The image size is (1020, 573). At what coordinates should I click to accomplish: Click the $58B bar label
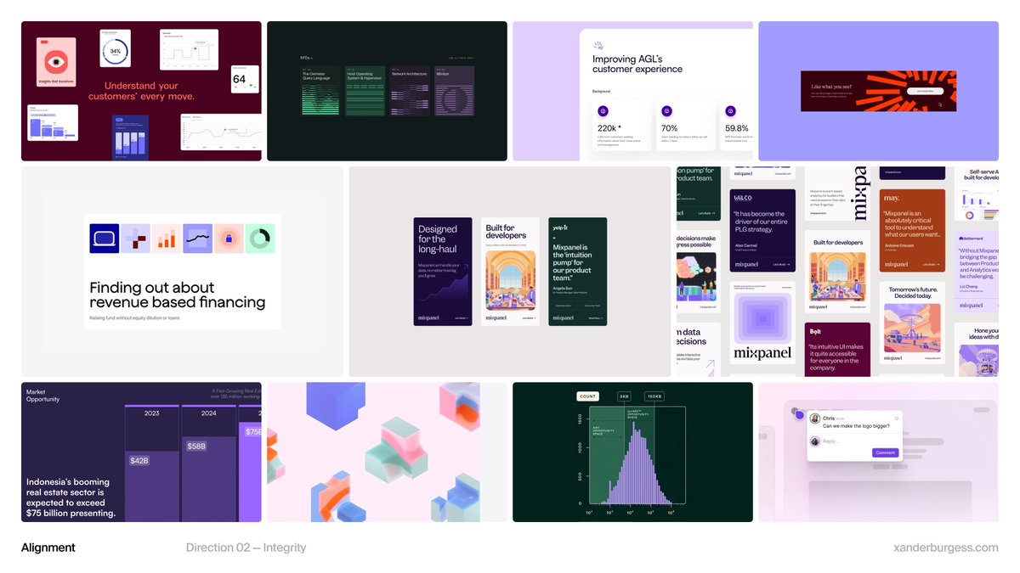tap(195, 446)
